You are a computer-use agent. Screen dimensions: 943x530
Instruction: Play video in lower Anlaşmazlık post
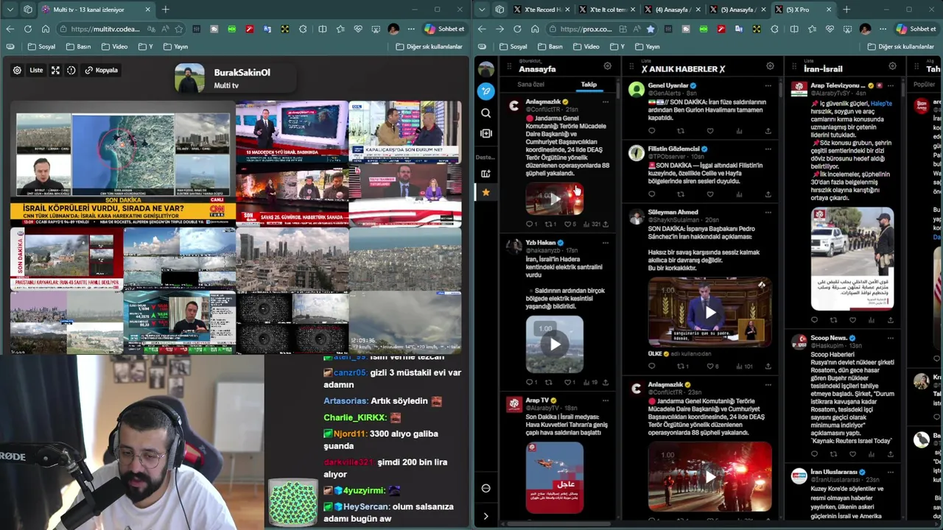tap(709, 476)
